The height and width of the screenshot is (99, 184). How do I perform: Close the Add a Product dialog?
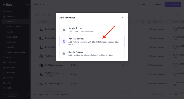click(x=123, y=18)
